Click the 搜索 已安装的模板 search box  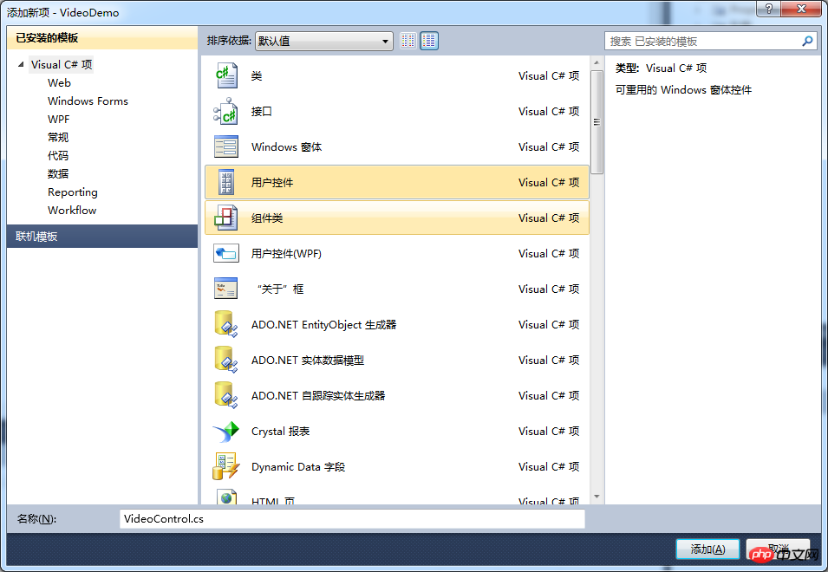[710, 41]
